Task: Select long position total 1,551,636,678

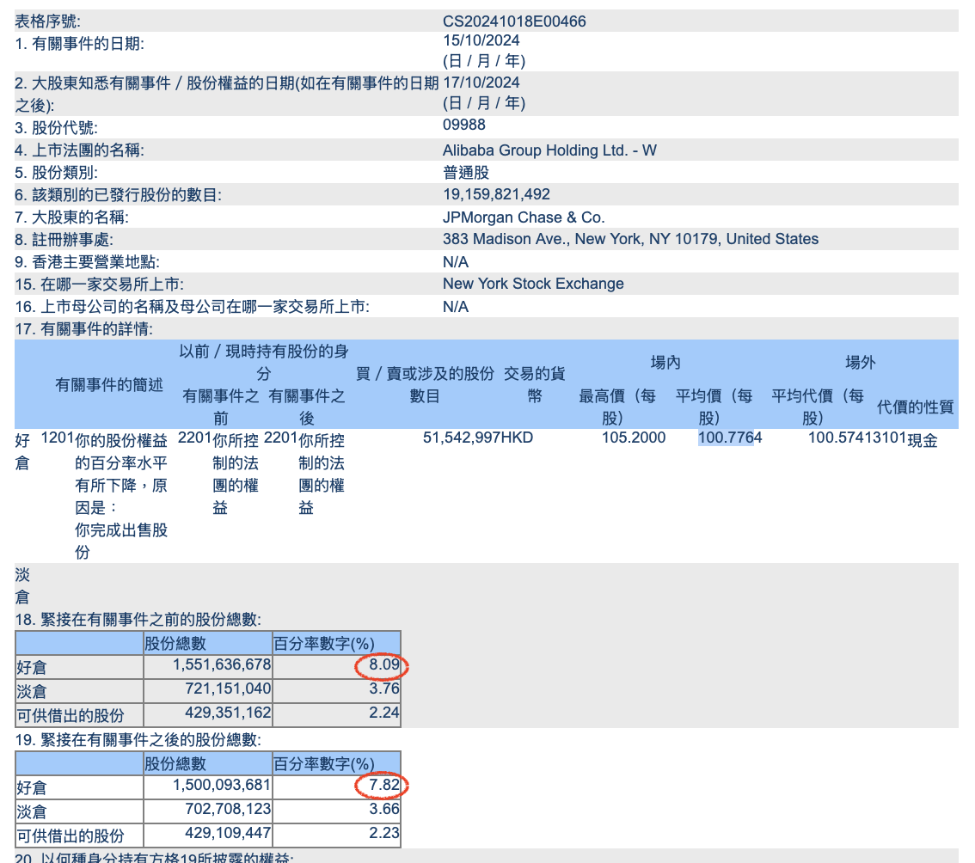Action: click(222, 664)
